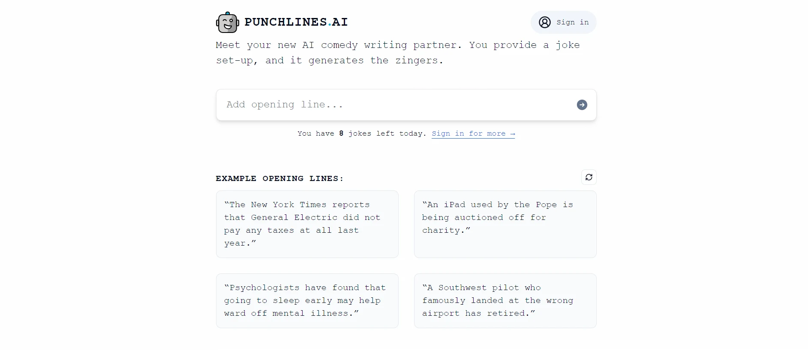Pick the psychologists sleep study example card
This screenshot has height=350, width=808.
307,300
